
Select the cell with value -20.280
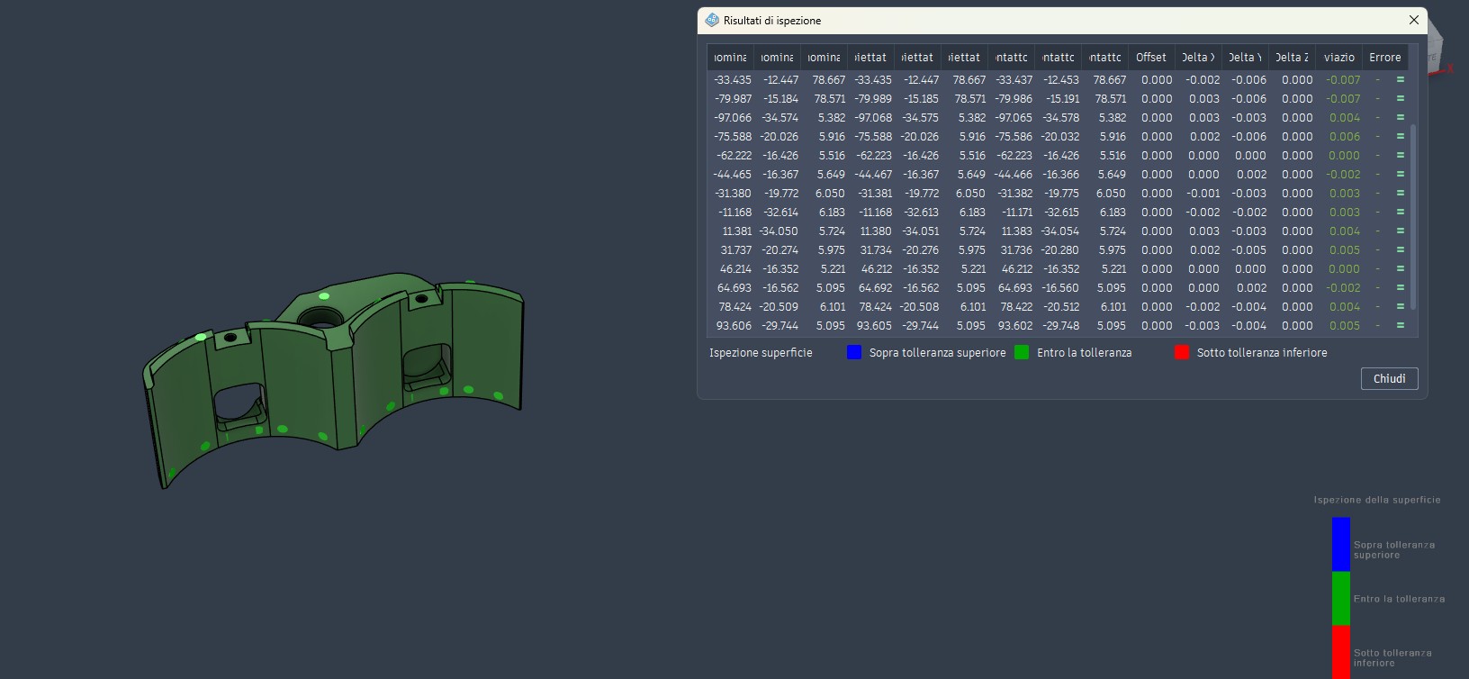click(x=1060, y=250)
